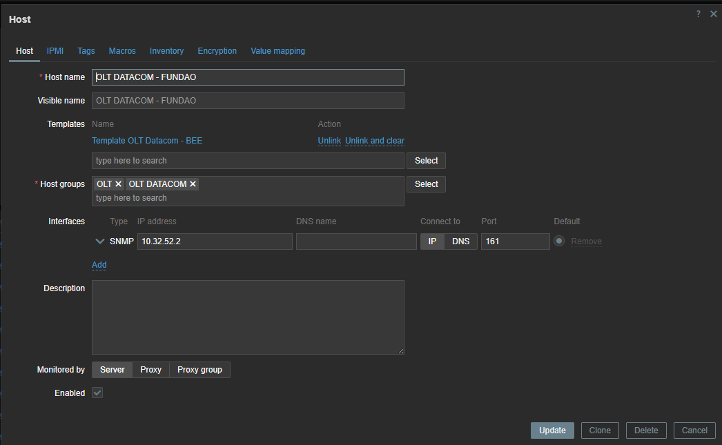Go to the Encryption tab

[217, 51]
